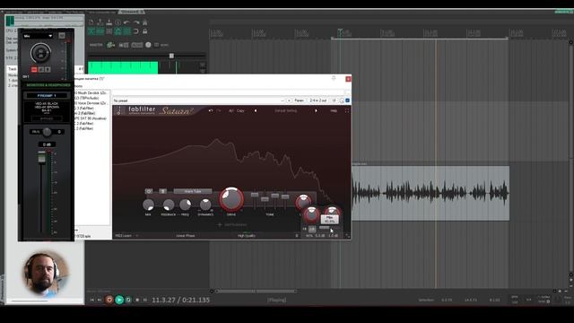The width and height of the screenshot is (574, 323).
Task: Click the Saturn Feedback knob
Action: click(x=169, y=205)
